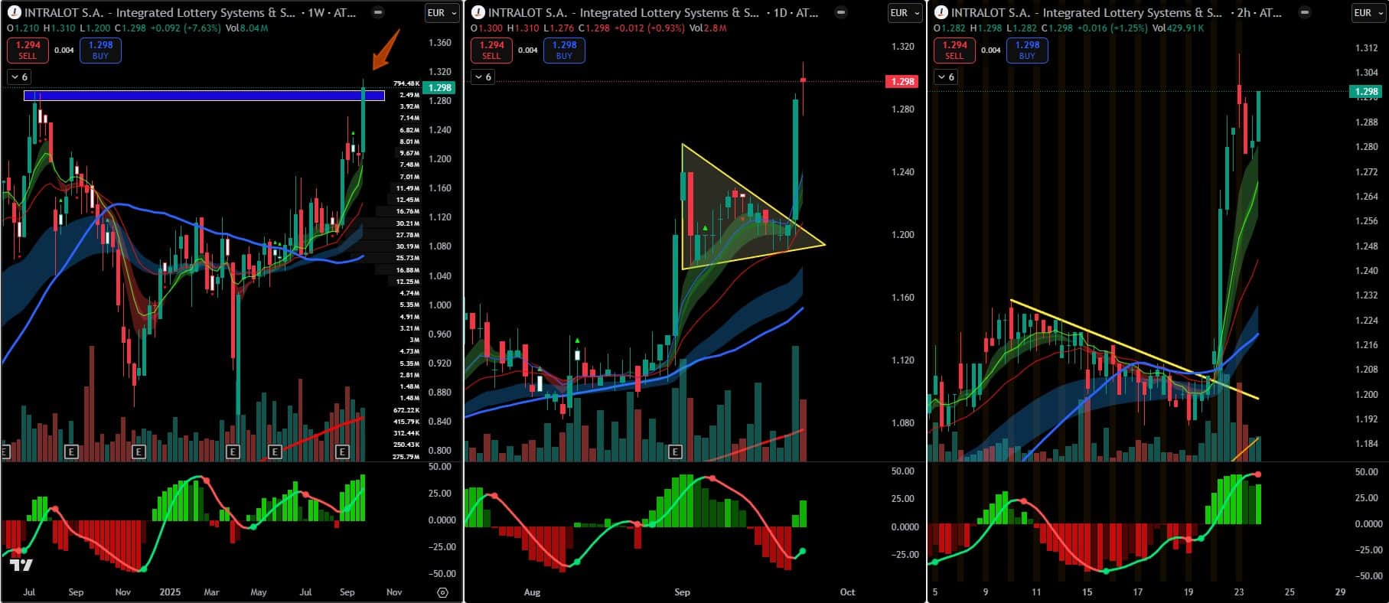This screenshot has height=603, width=1389.
Task: Open EUR currency dropdown on weekly chart
Action: 442,13
